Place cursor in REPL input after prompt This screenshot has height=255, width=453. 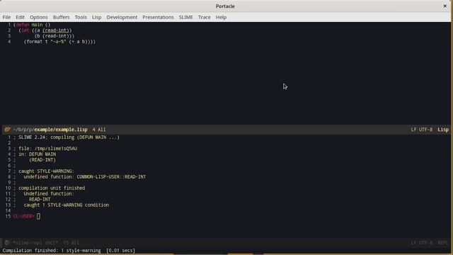38,216
